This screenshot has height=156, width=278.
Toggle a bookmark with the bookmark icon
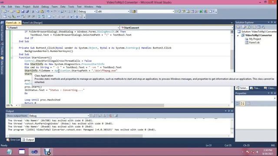coord(49,16)
